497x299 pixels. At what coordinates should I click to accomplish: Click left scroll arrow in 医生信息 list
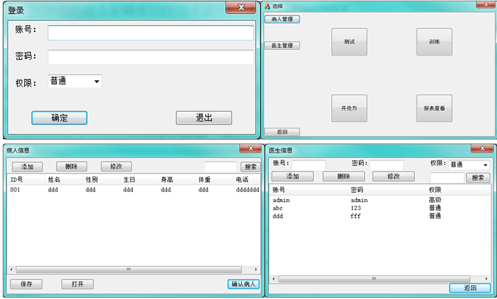point(274,279)
